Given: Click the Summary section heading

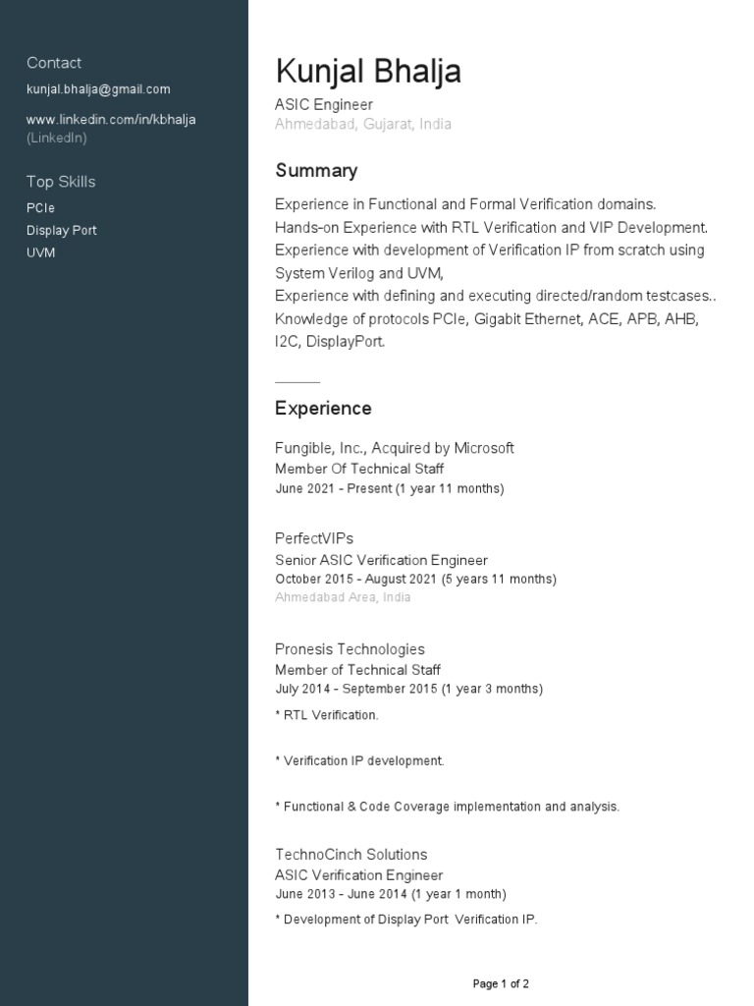Looking at the screenshot, I should pos(316,171).
